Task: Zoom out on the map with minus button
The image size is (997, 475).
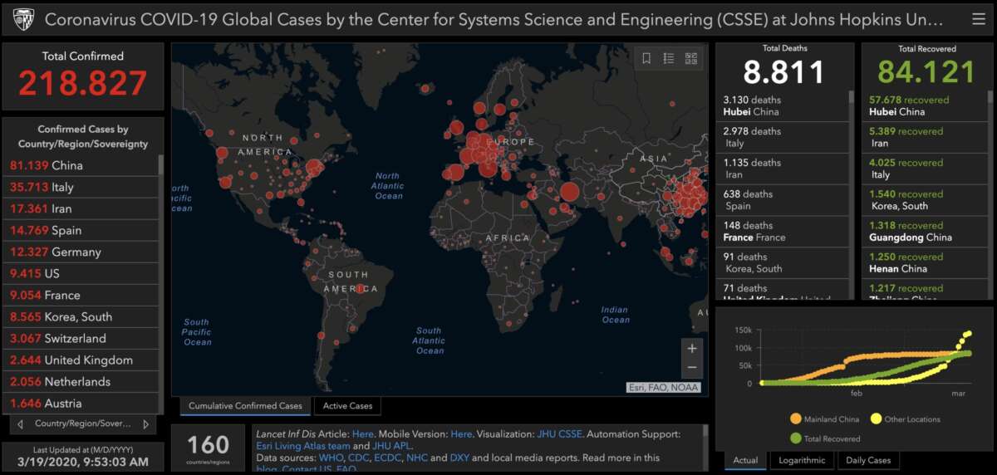Action: coord(691,369)
